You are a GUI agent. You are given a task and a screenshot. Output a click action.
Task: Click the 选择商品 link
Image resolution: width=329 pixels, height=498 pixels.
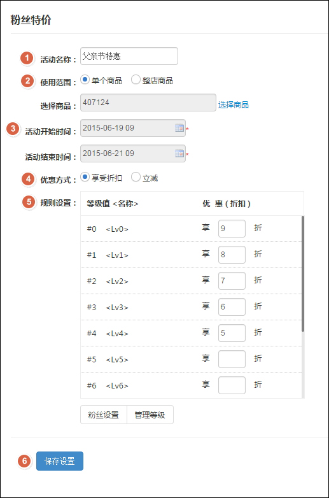(233, 104)
